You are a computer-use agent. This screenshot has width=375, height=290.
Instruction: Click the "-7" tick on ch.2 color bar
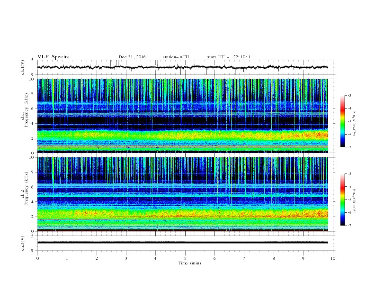(349, 226)
